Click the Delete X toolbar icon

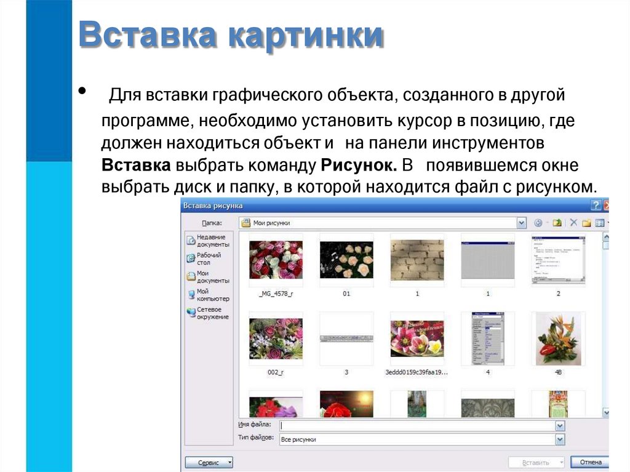(573, 223)
